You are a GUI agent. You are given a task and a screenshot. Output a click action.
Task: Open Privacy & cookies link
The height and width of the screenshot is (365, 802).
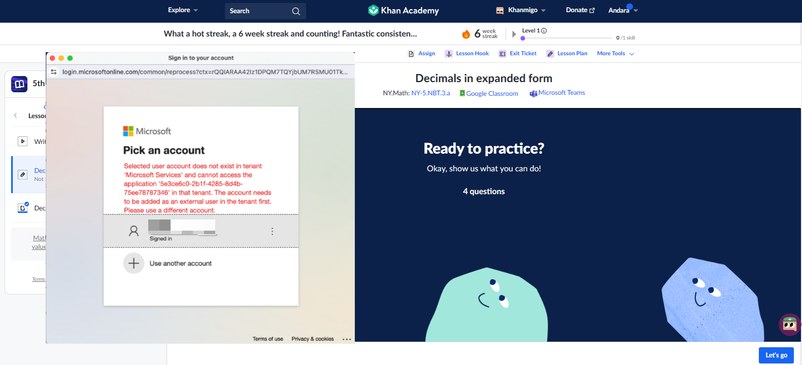tap(312, 339)
